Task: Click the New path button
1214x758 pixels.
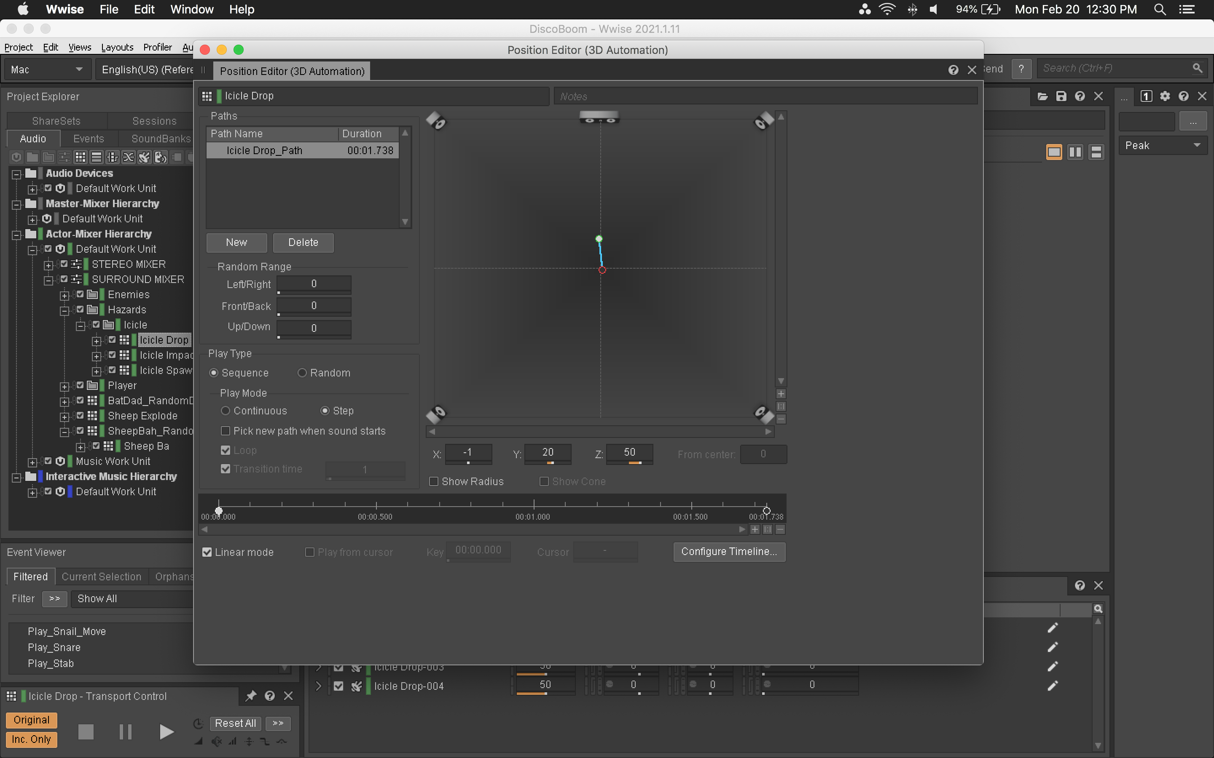Action: coord(237,242)
